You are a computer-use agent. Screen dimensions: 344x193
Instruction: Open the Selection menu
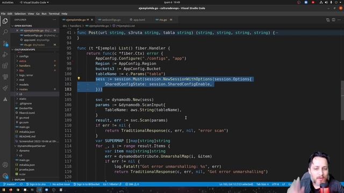(x=20, y=14)
